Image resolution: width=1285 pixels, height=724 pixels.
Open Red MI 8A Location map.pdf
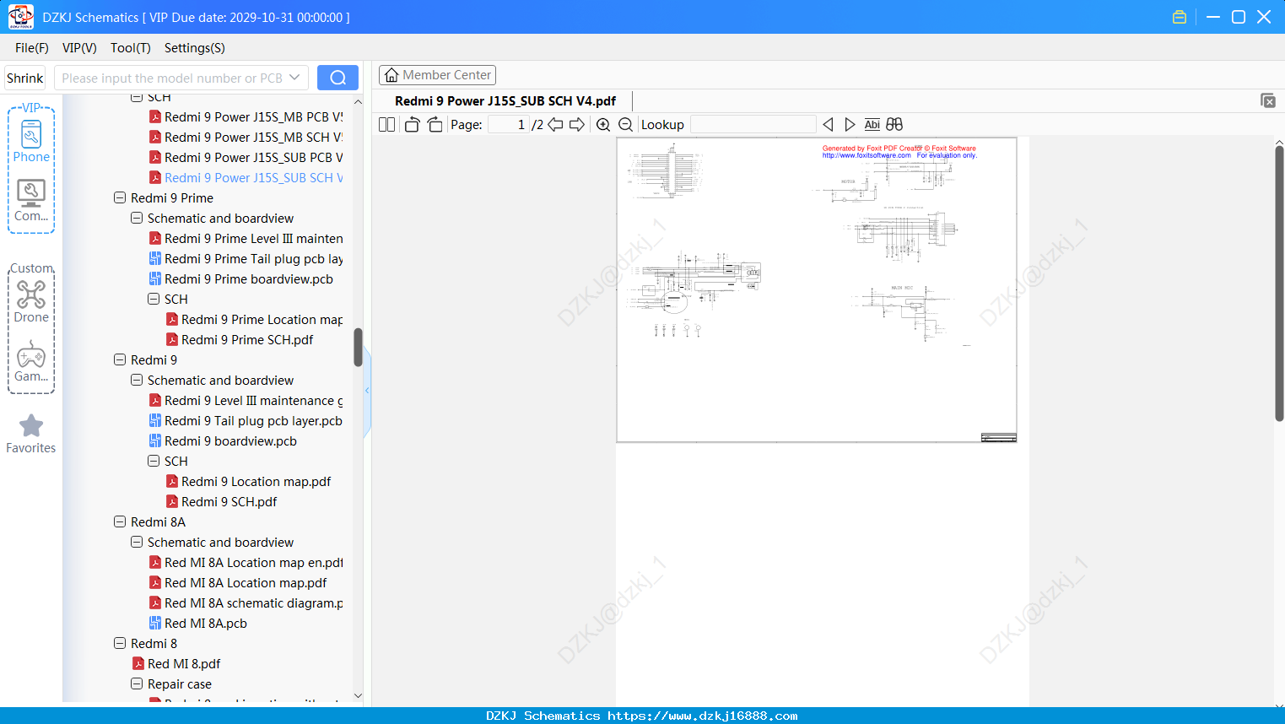(x=246, y=583)
